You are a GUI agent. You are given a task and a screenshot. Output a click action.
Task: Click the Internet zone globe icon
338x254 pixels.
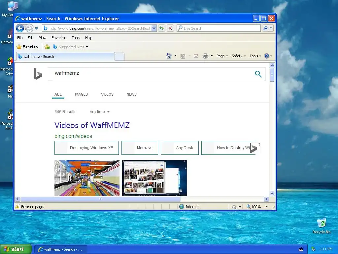pos(182,207)
